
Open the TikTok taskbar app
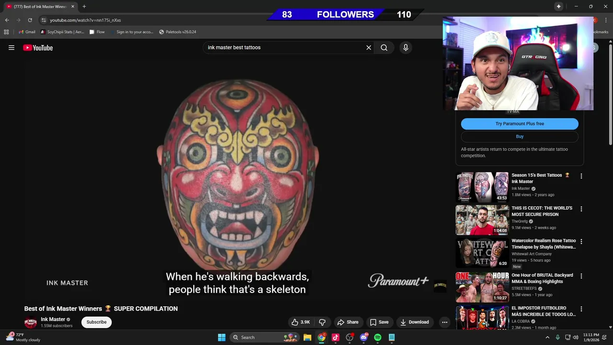335,337
